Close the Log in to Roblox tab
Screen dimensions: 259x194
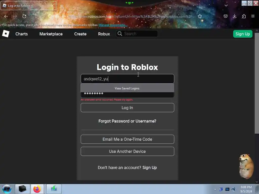point(52,6)
